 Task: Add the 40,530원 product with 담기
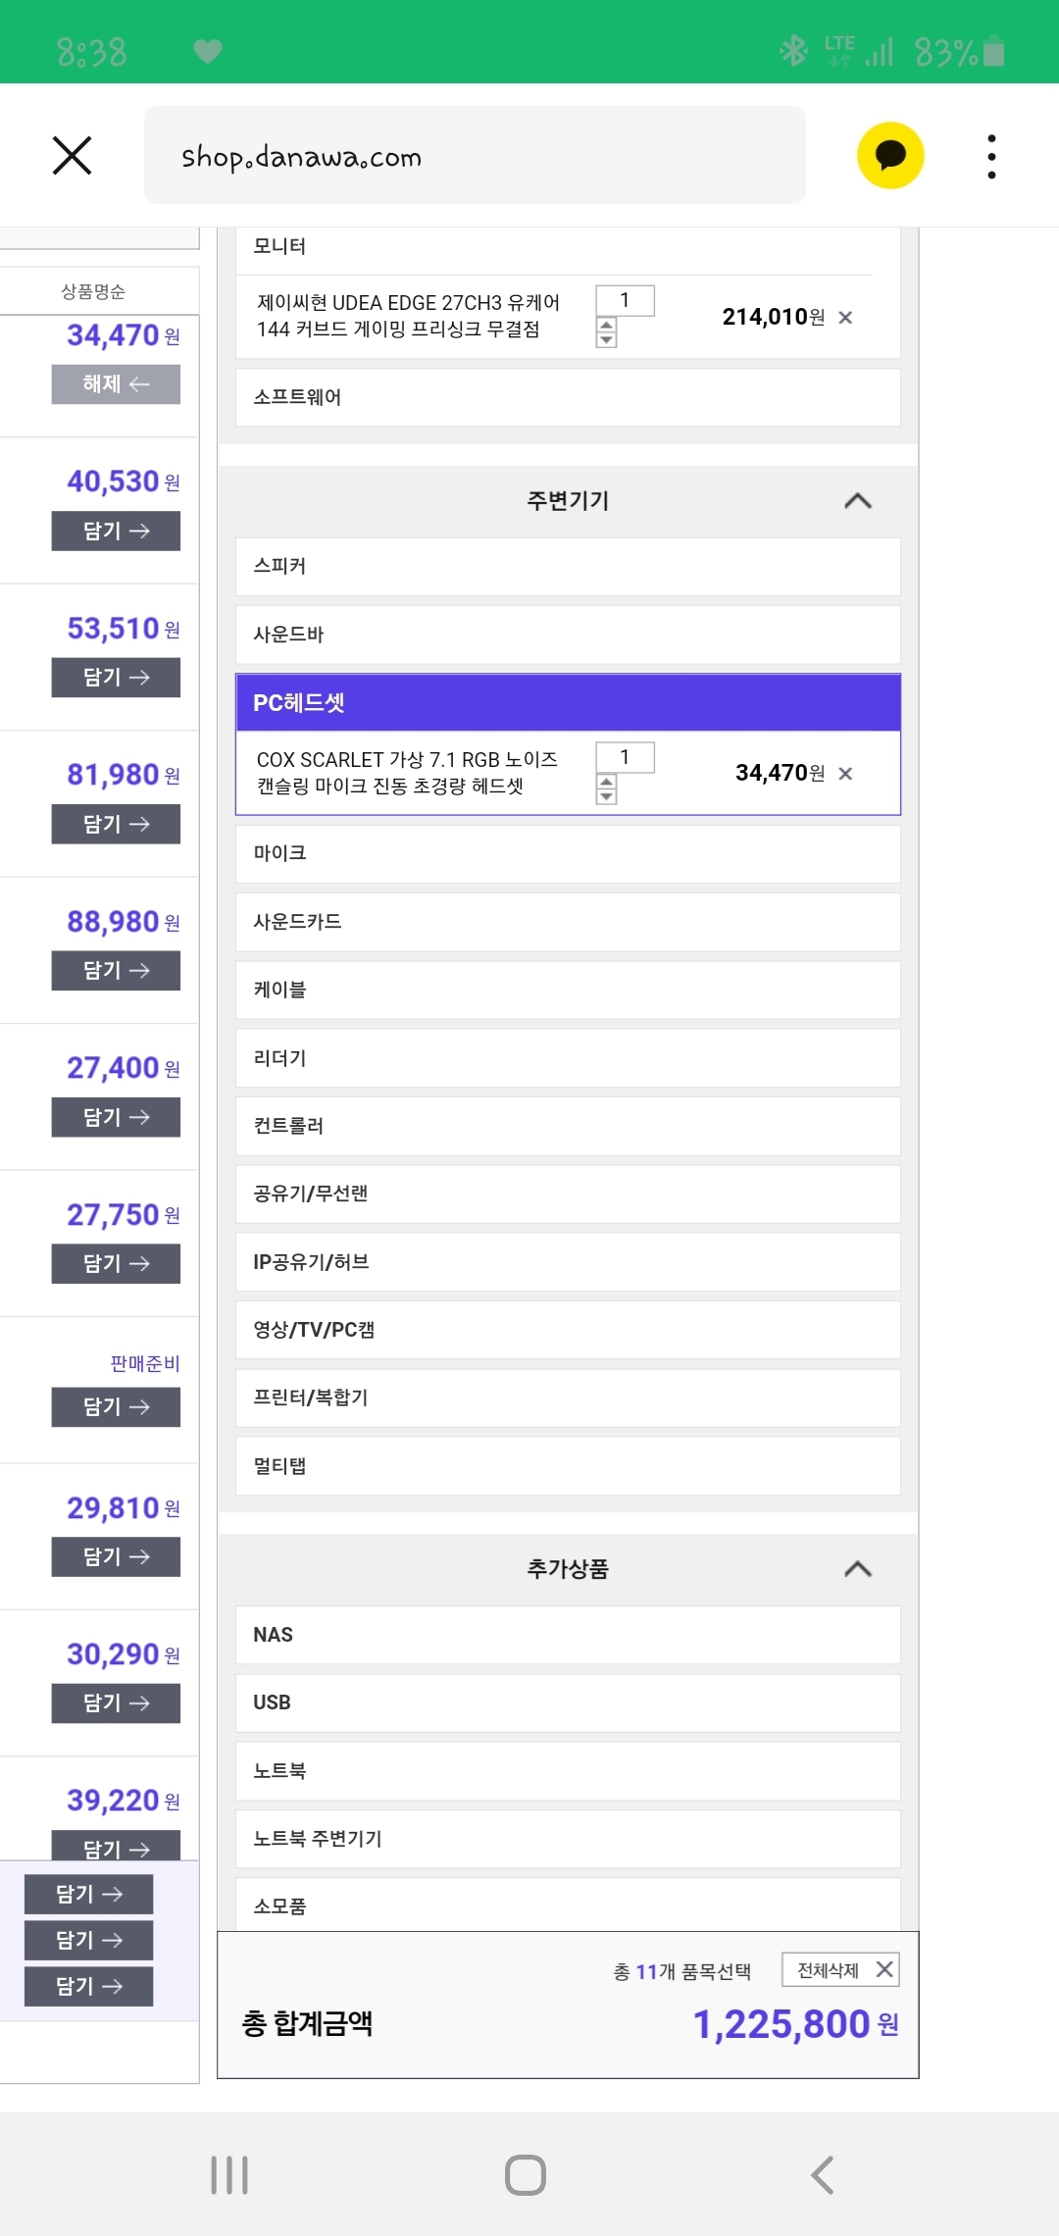click(116, 531)
